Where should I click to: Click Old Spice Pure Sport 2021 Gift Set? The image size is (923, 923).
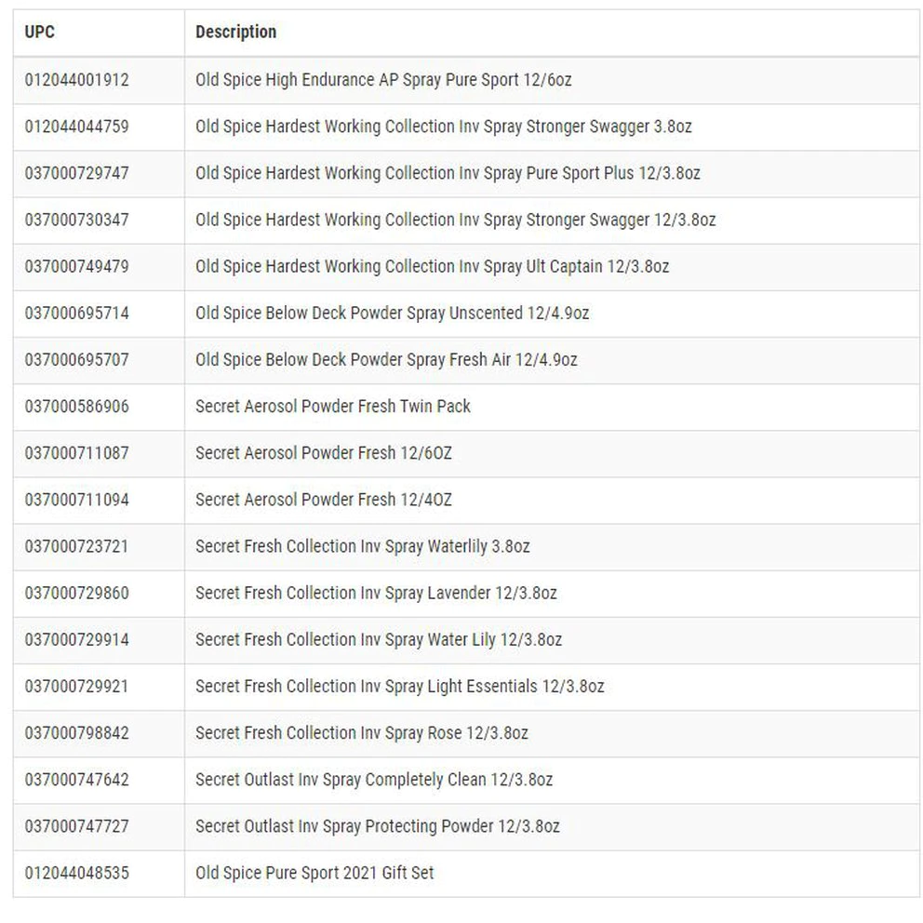[x=314, y=873]
